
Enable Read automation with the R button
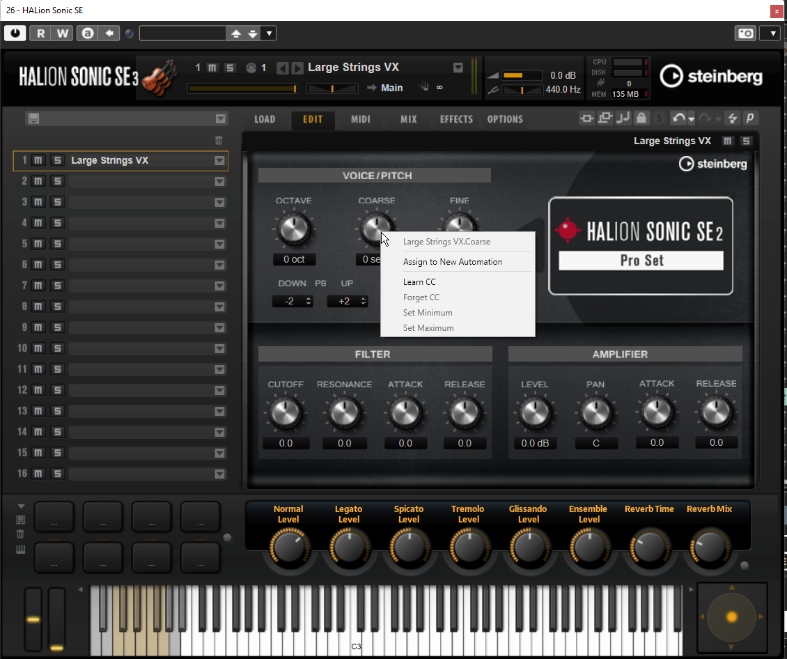[40, 33]
